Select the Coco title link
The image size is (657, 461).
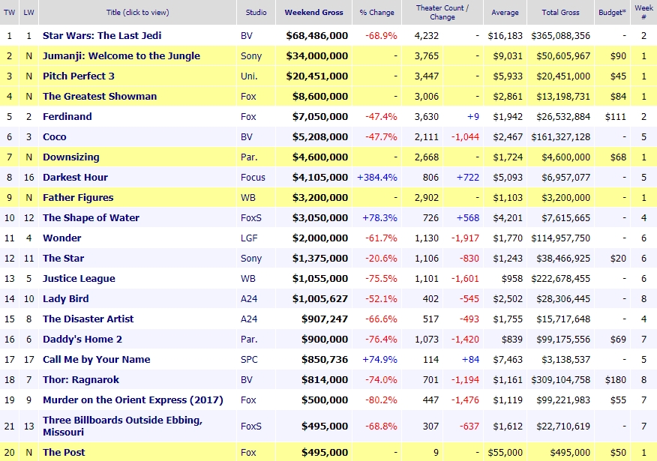55,137
